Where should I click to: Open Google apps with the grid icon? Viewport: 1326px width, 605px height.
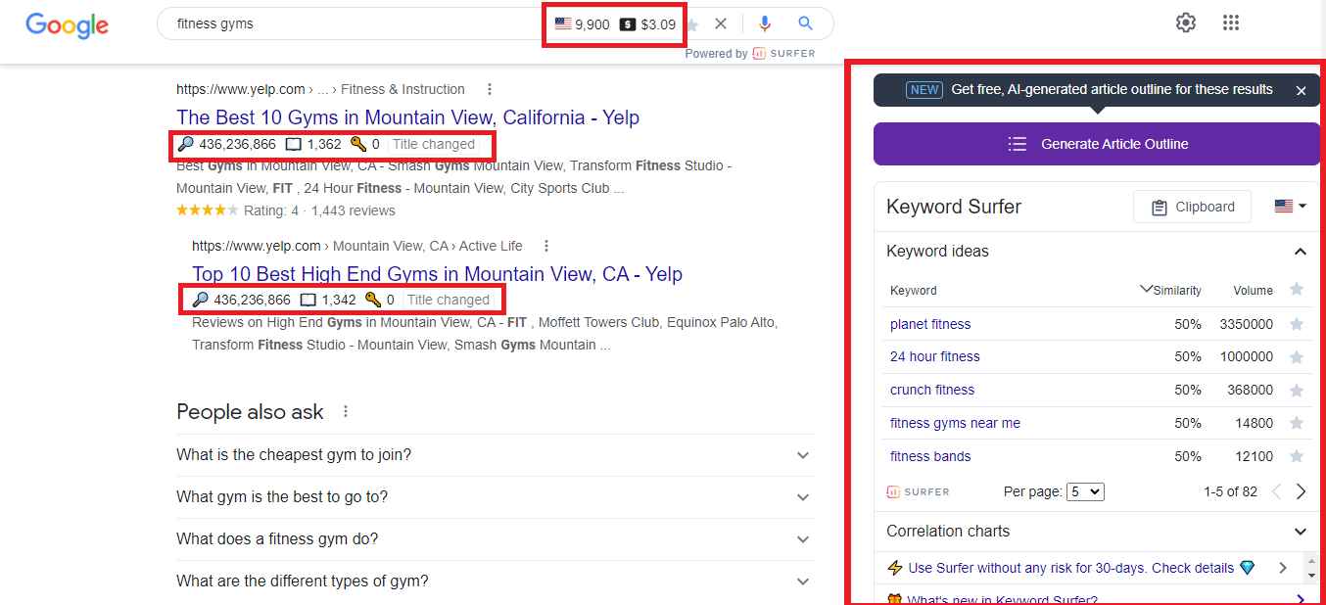point(1231,22)
